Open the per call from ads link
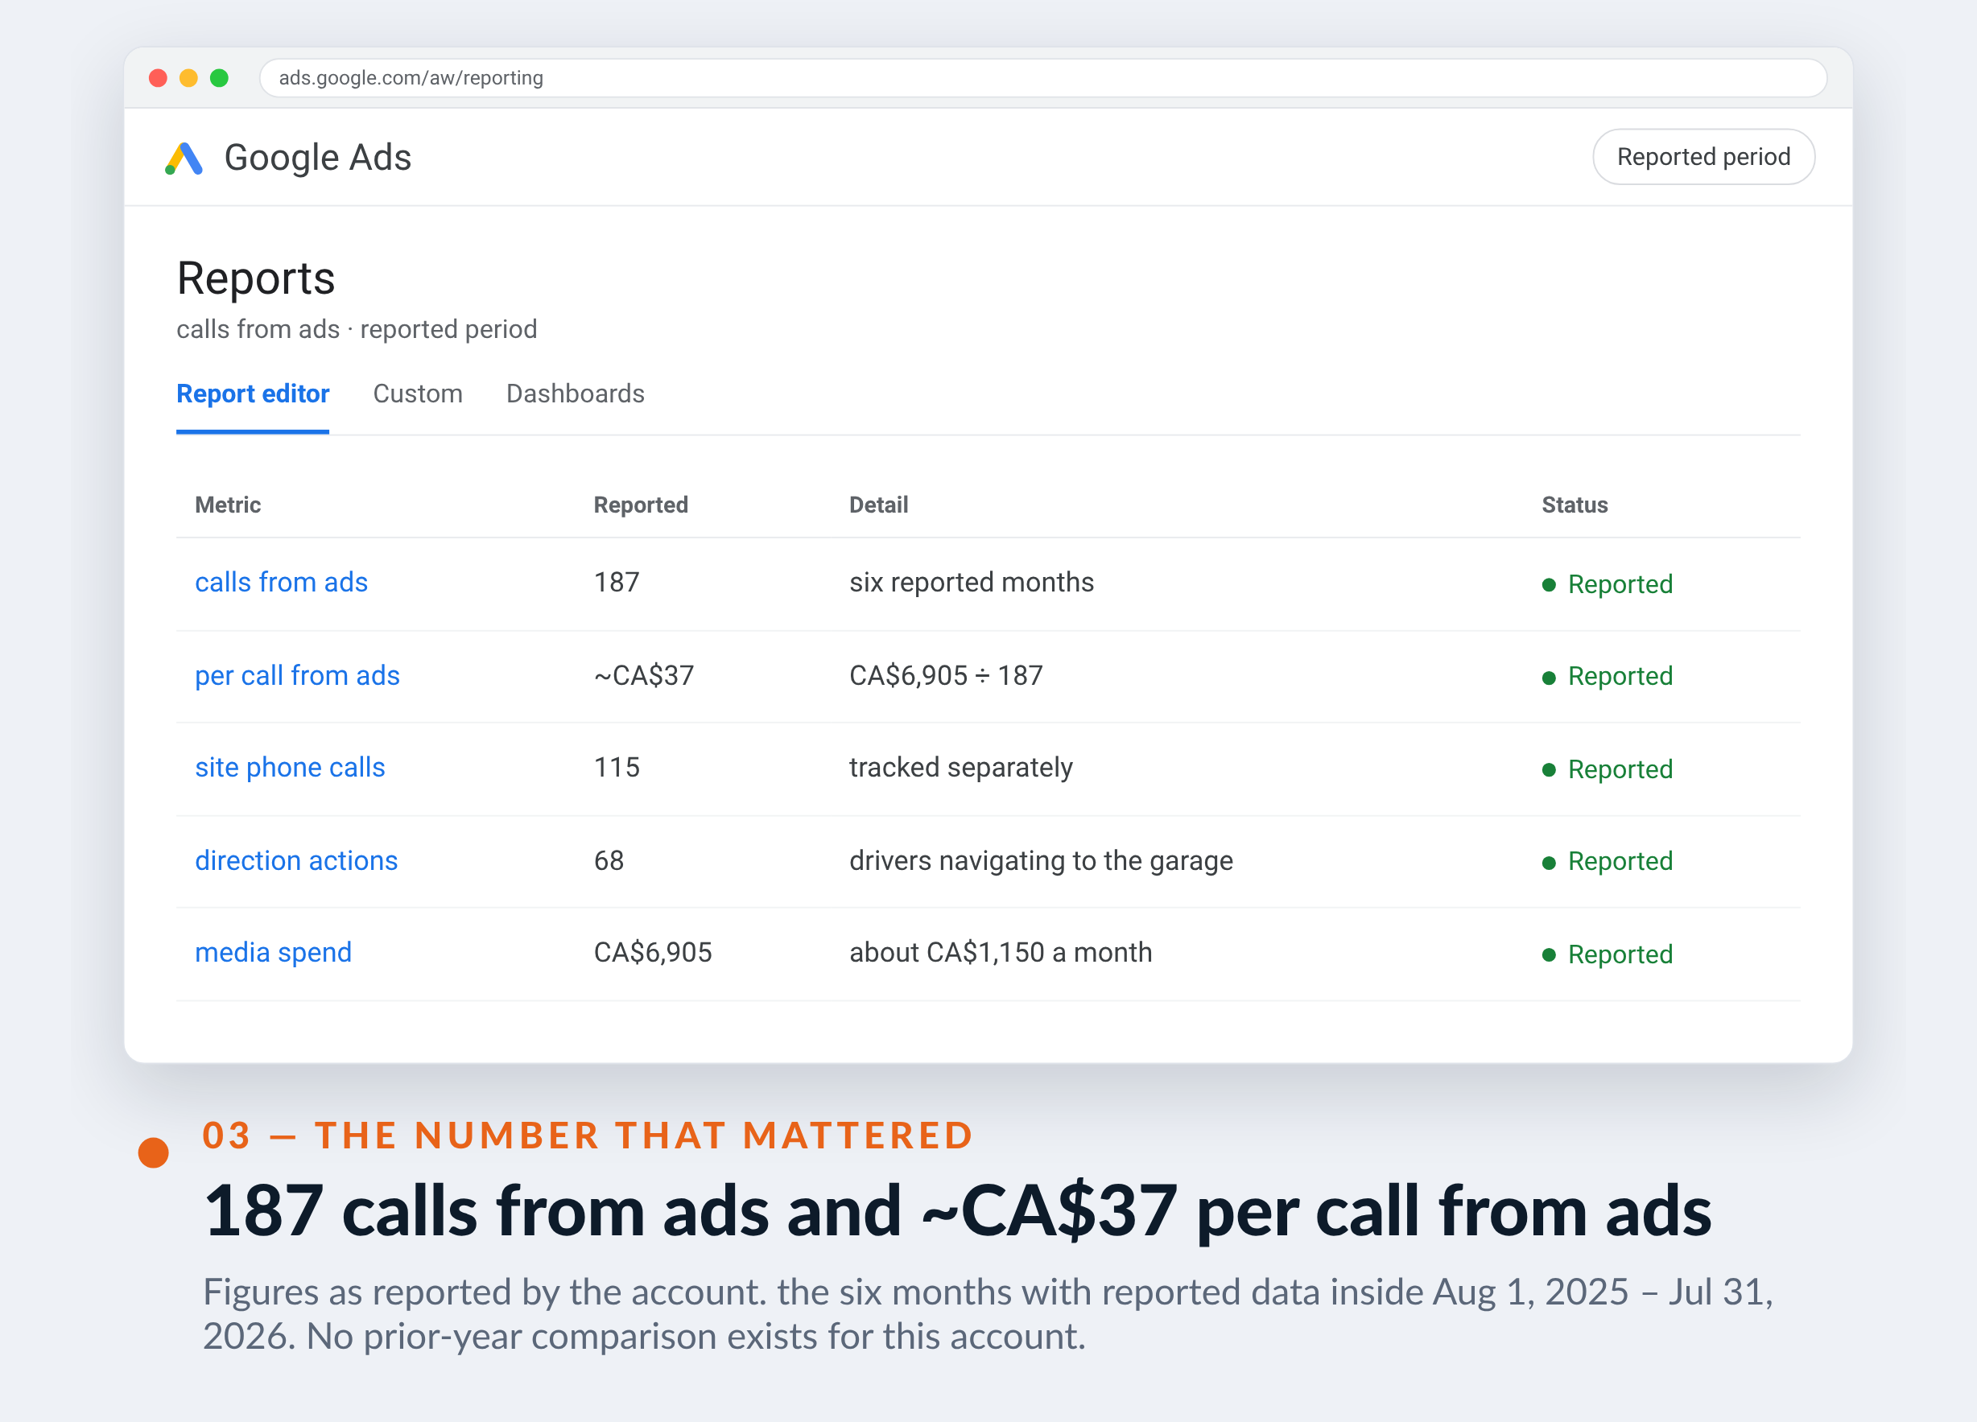Viewport: 1977px width, 1422px height. 297,675
